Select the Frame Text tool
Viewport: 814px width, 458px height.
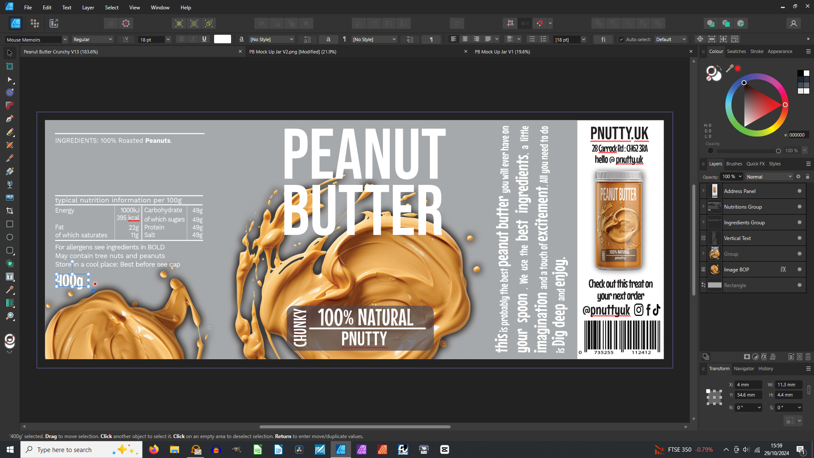click(x=10, y=276)
